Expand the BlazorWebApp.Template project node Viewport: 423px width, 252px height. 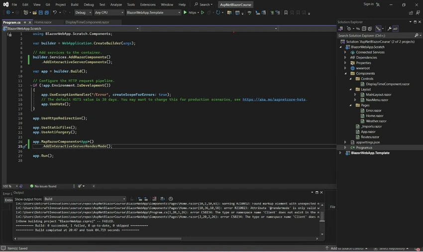pyautogui.click(x=340, y=153)
